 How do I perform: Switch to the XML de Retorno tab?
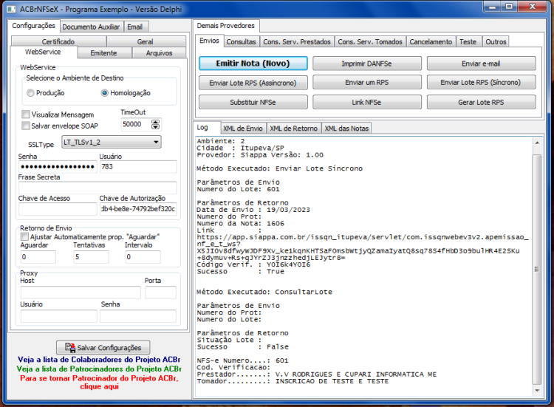293,129
